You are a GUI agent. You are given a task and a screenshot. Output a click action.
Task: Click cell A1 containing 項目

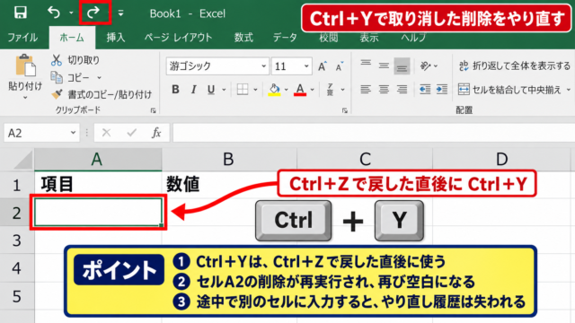tap(98, 185)
